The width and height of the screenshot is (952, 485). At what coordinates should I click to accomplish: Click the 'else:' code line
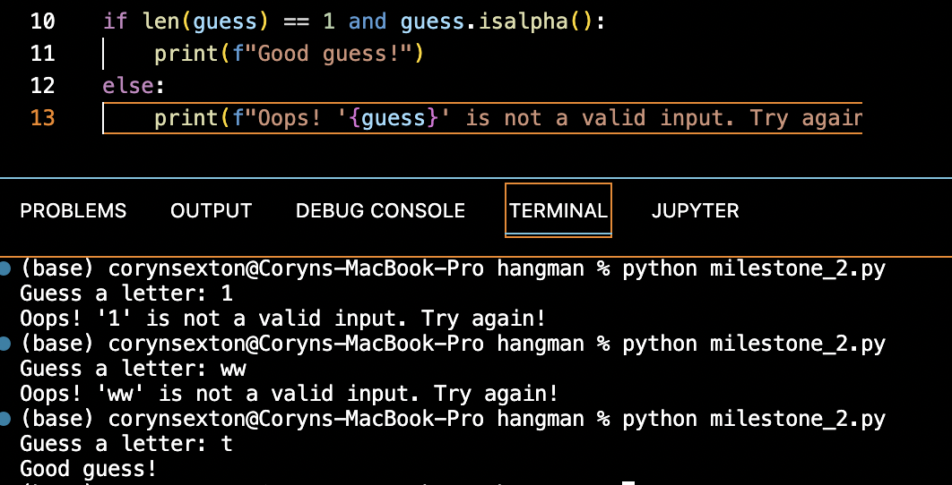(134, 86)
